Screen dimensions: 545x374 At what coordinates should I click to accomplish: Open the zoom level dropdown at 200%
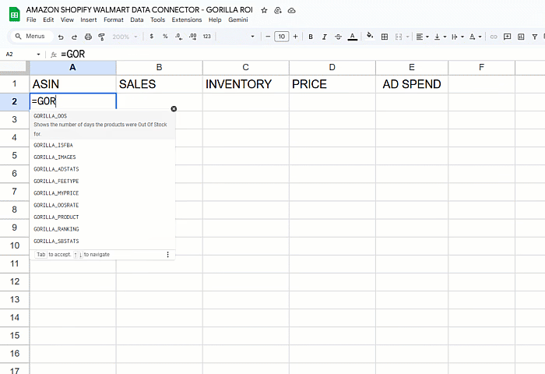pos(125,37)
